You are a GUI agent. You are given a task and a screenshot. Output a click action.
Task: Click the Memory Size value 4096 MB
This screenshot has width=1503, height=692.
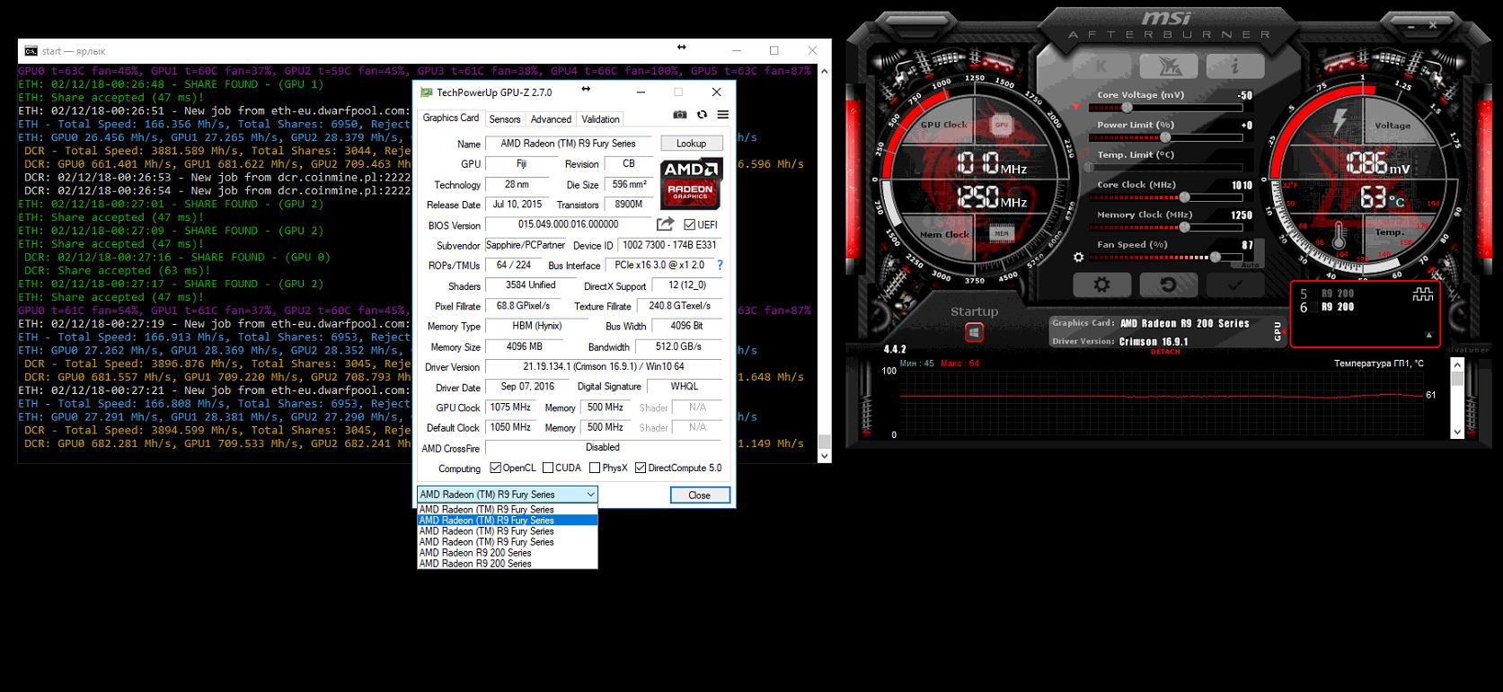pyautogui.click(x=524, y=346)
